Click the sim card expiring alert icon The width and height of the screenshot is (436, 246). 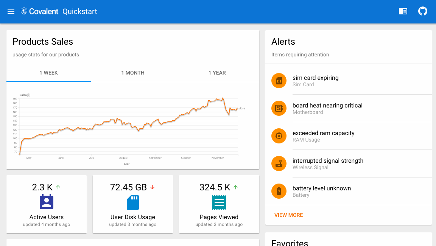pos(279,81)
